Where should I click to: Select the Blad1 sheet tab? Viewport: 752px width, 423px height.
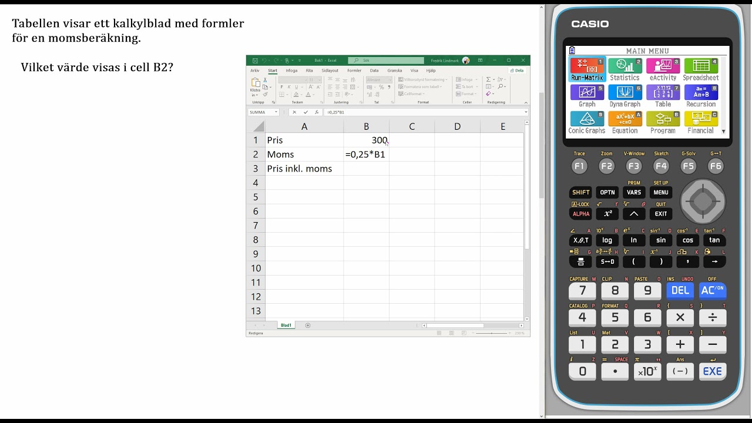pyautogui.click(x=286, y=325)
